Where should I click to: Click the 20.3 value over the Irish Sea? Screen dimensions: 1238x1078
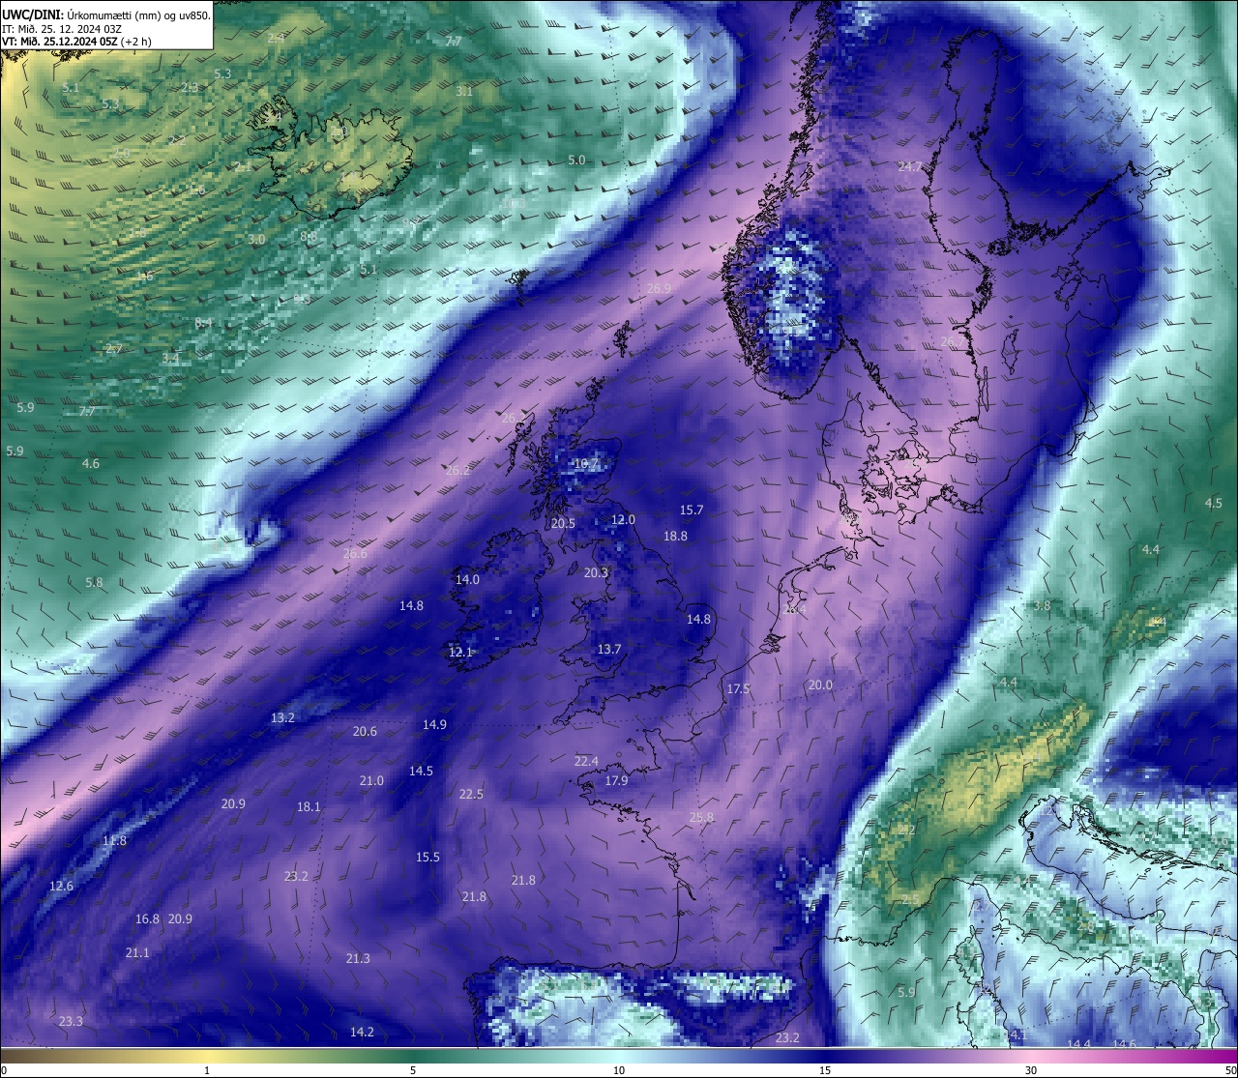(596, 572)
